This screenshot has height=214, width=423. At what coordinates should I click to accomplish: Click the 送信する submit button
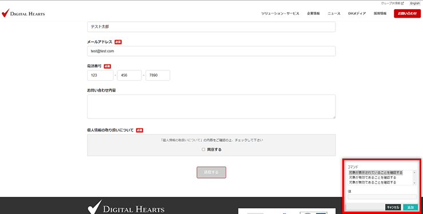pyautogui.click(x=211, y=172)
